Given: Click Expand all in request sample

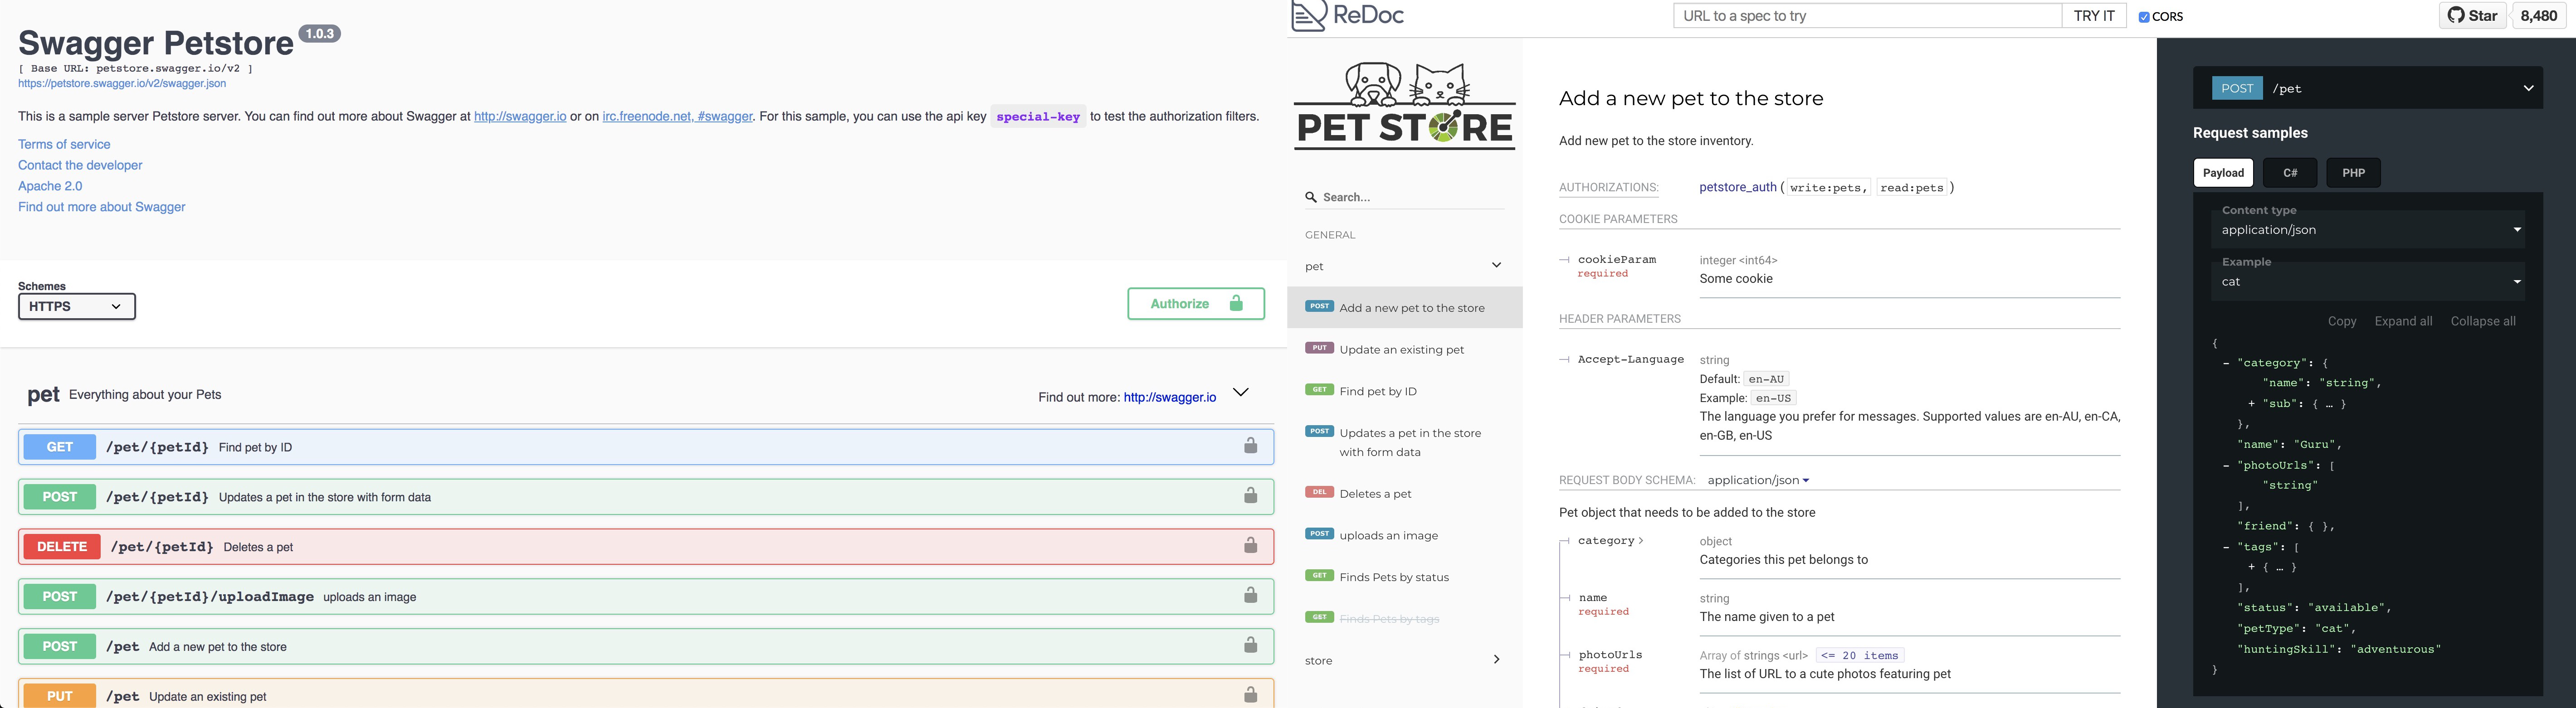Looking at the screenshot, I should [x=2403, y=321].
